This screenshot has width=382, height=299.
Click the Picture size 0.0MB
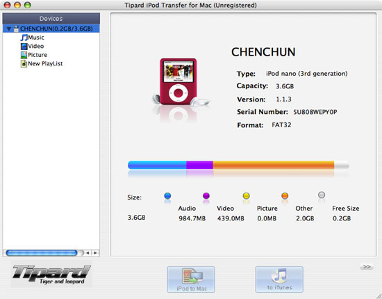point(267,218)
